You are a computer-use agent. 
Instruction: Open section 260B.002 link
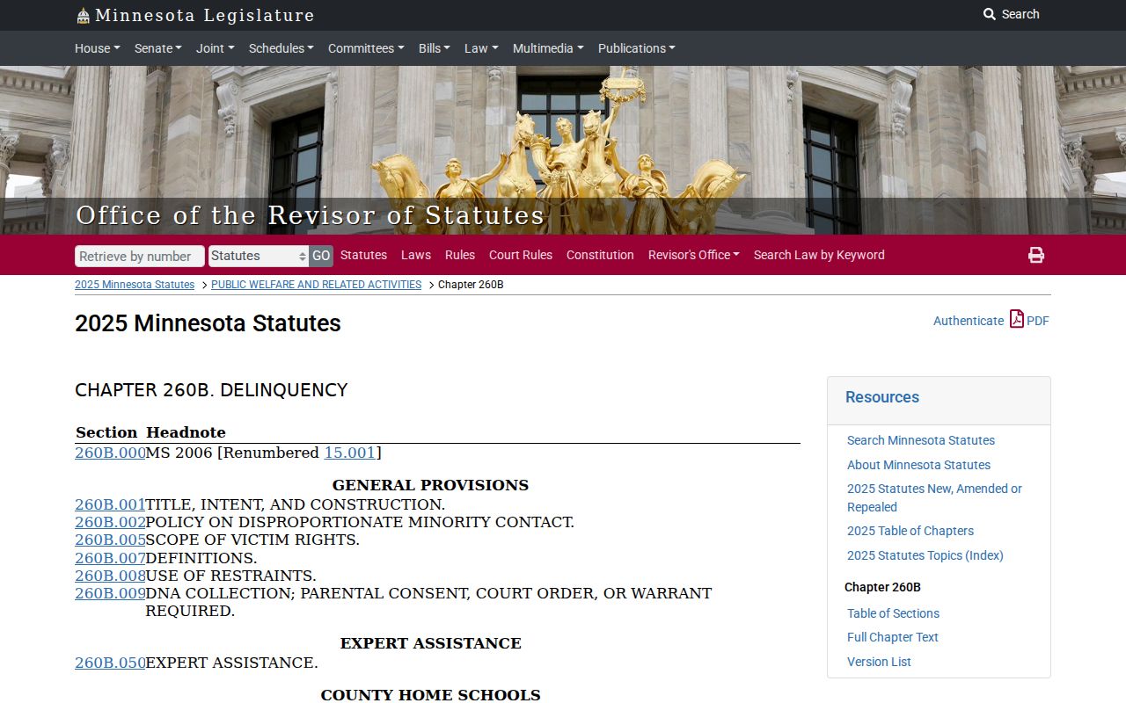point(110,522)
